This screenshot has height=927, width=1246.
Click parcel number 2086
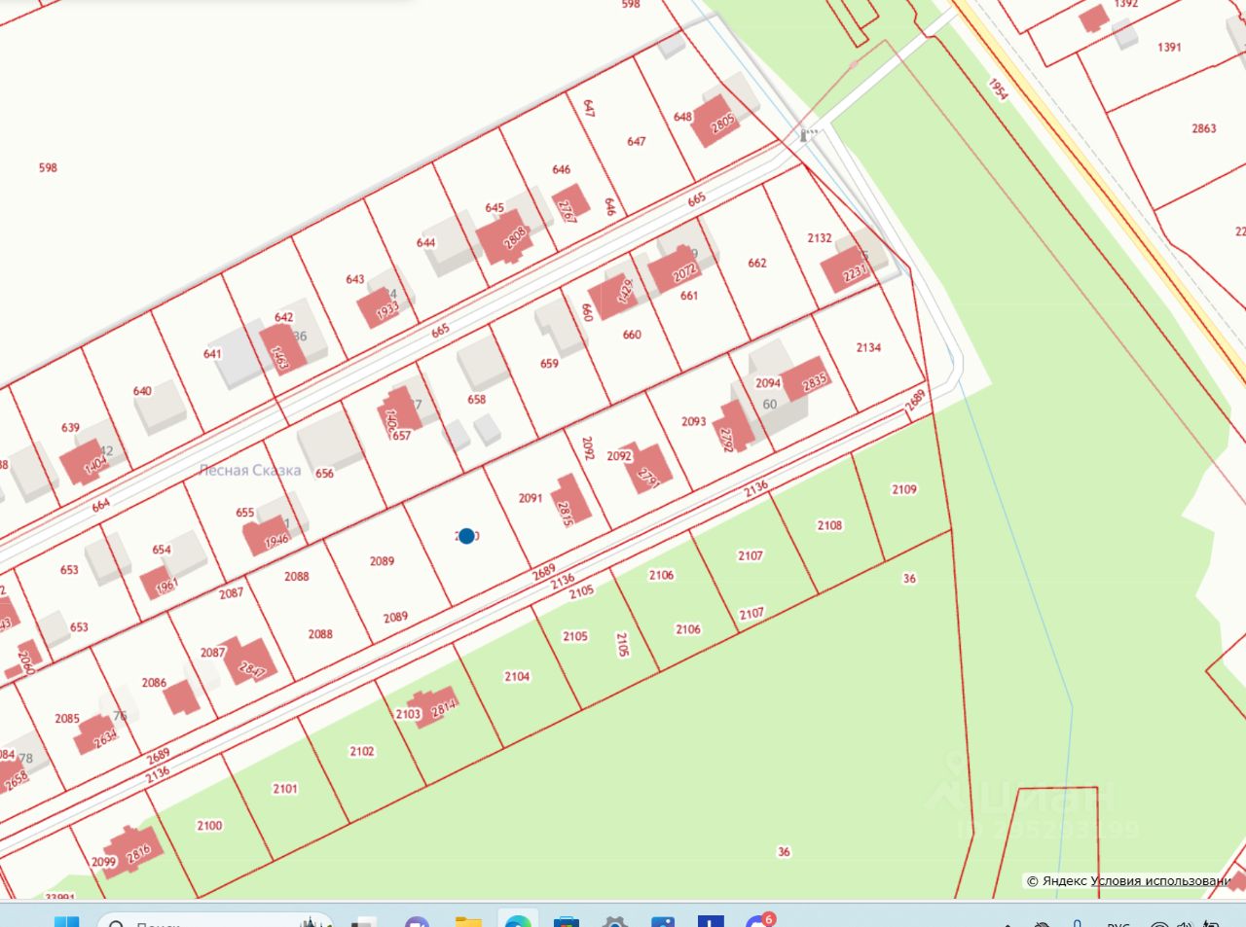point(154,683)
